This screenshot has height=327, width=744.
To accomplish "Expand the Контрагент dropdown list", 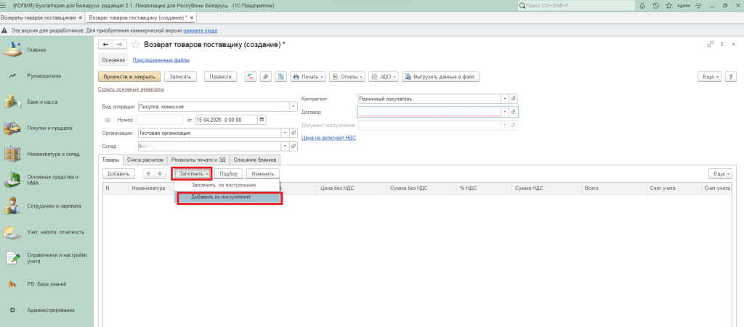I will click(x=504, y=99).
